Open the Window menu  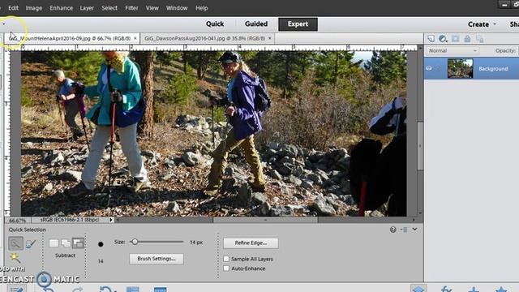(177, 8)
